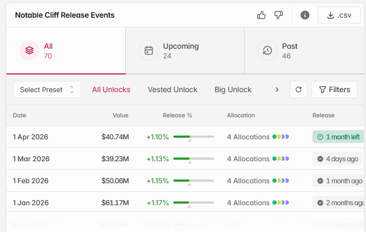Click the Allocation column header
This screenshot has height=232, width=366.
(241, 115)
